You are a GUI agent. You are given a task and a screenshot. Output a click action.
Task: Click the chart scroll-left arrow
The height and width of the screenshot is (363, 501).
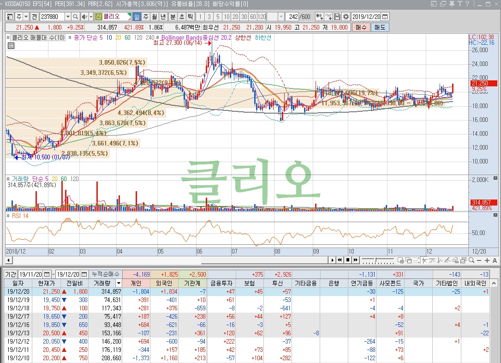click(x=9, y=260)
